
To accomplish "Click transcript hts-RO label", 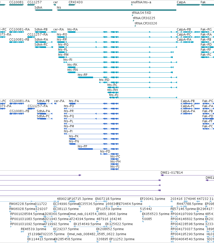I will 62,34.
